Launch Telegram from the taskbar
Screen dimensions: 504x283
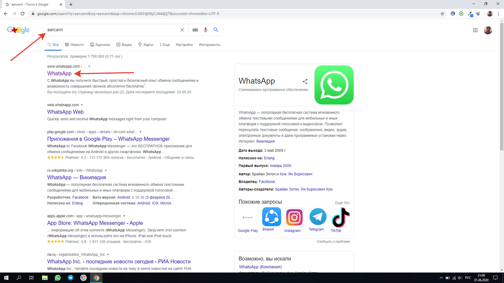71,278
